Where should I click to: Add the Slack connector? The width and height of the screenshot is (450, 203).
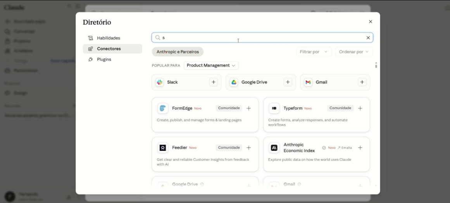tap(214, 82)
